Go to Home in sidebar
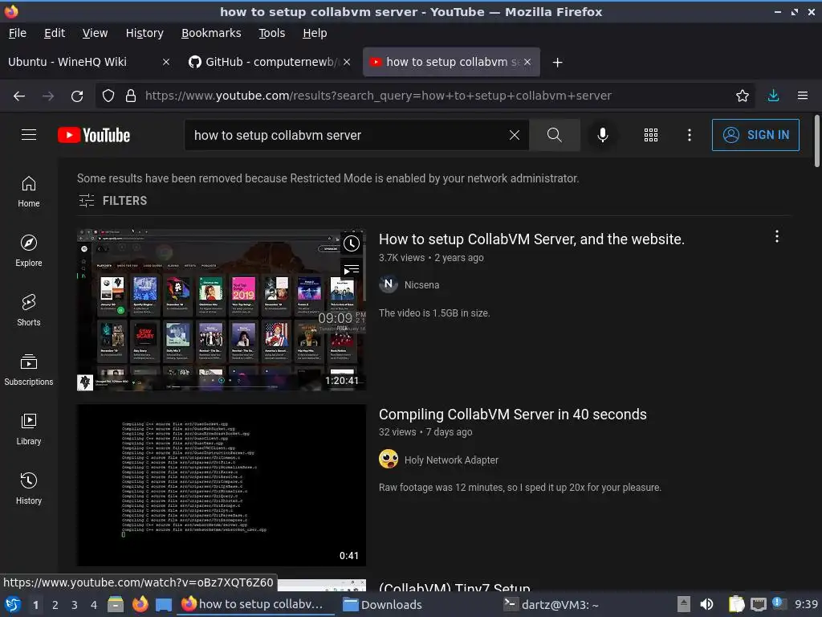The height and width of the screenshot is (617, 822). pyautogui.click(x=29, y=191)
